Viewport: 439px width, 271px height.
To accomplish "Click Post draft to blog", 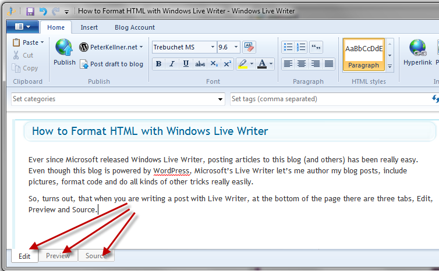I will pos(111,64).
